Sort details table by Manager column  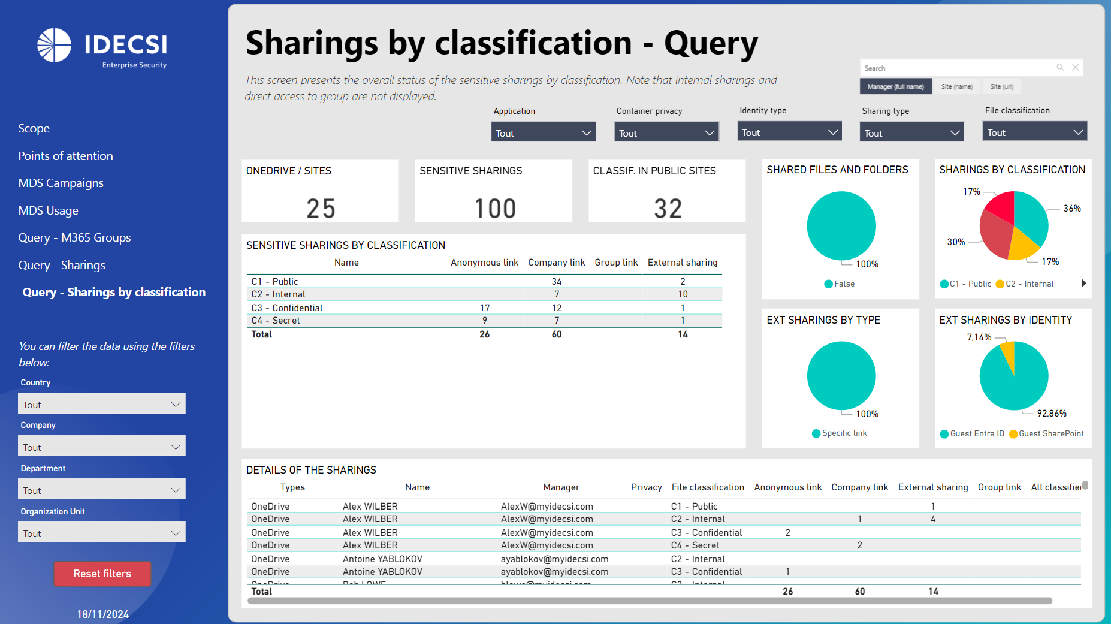[x=561, y=487]
